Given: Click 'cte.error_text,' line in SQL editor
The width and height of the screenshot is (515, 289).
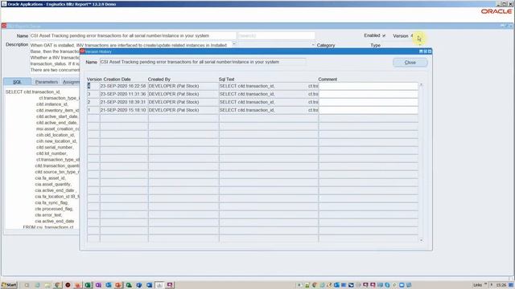Looking at the screenshot, I should coord(48,215).
